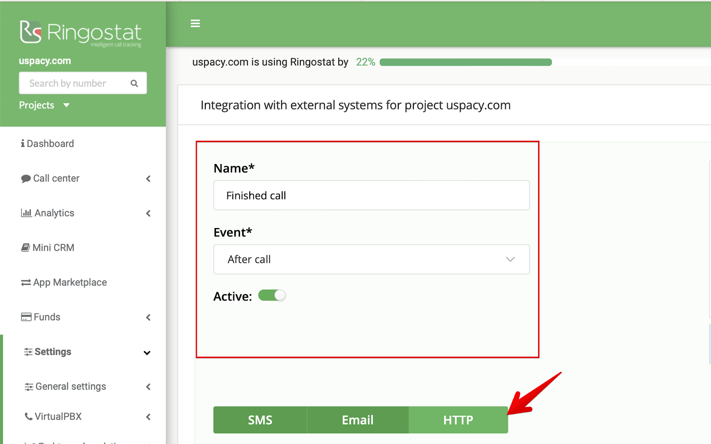Switch to the Email tab

tap(358, 420)
